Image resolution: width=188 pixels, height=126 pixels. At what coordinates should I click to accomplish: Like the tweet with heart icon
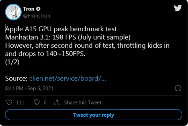9,102
